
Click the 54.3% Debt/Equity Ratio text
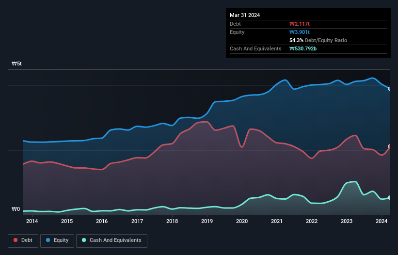click(318, 40)
